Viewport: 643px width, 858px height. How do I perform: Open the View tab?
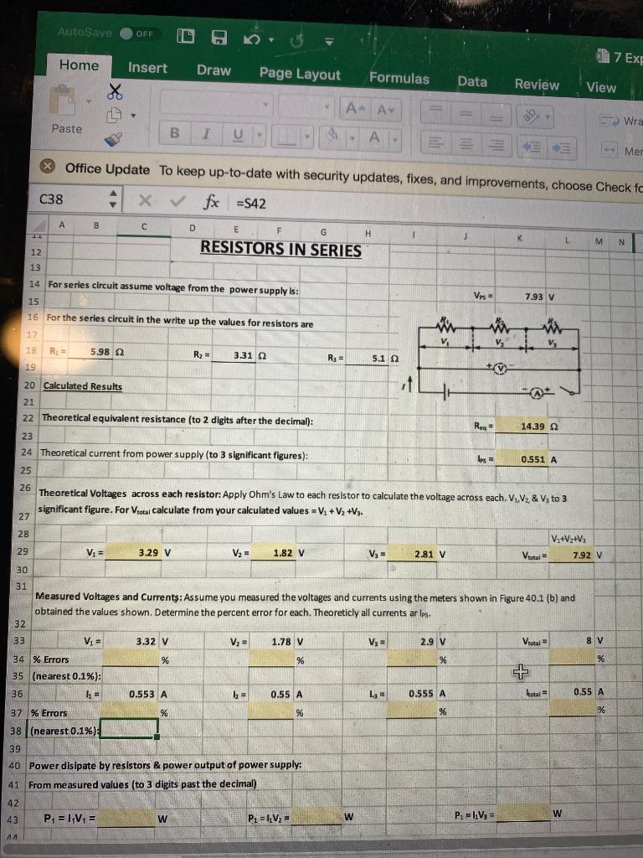click(x=601, y=87)
